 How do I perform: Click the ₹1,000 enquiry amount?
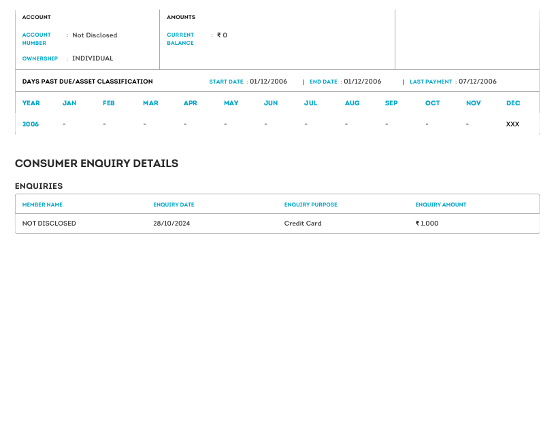point(427,224)
